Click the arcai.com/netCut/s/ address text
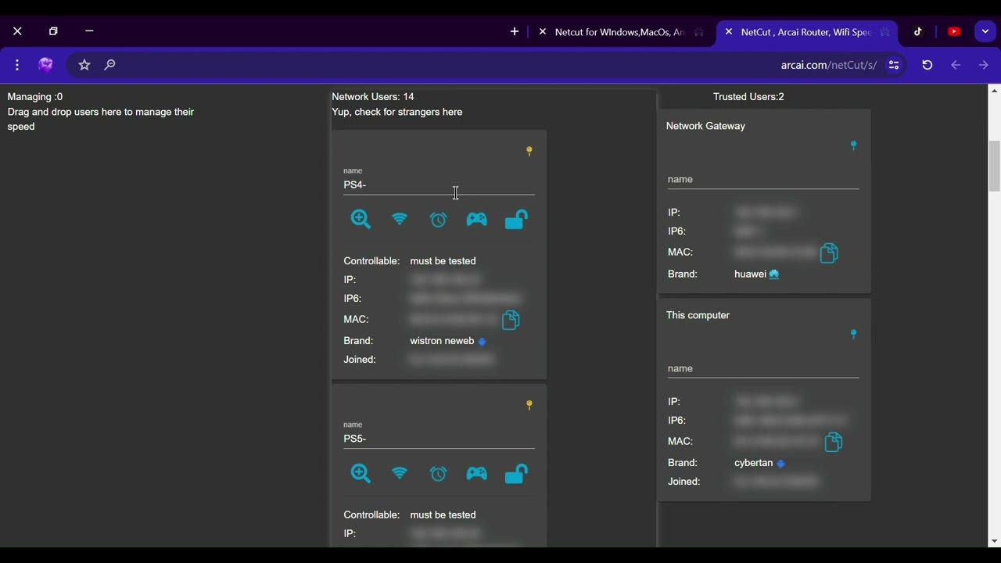 [828, 65]
